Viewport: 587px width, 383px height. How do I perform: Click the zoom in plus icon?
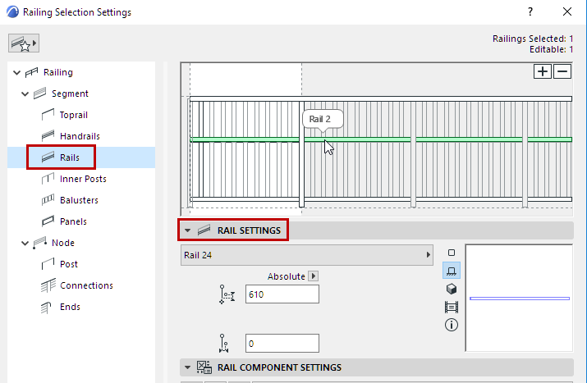click(x=543, y=71)
